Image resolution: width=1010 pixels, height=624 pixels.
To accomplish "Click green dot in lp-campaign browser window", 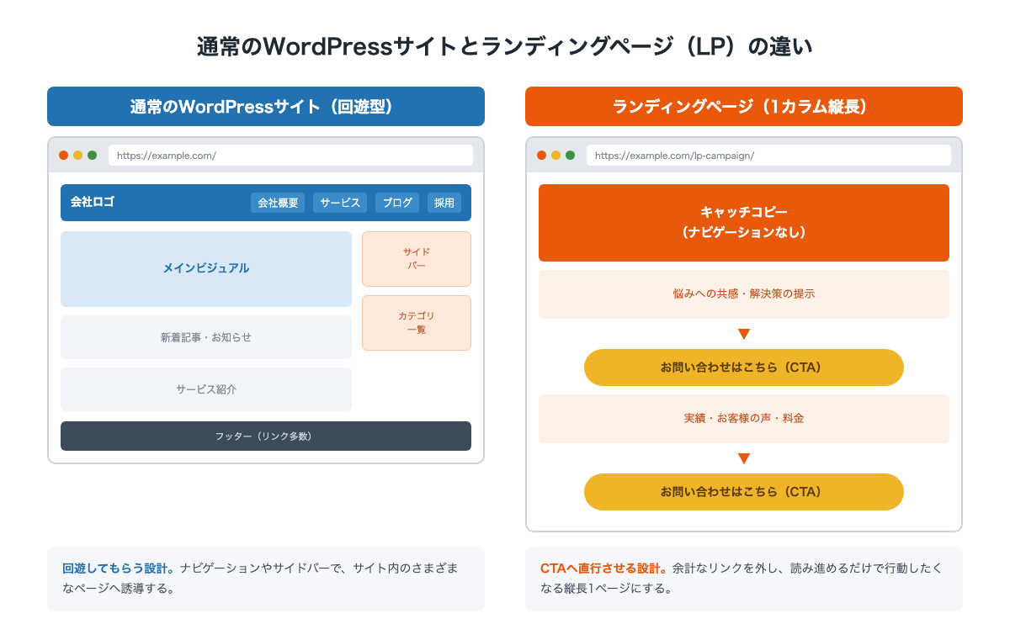I will (570, 156).
